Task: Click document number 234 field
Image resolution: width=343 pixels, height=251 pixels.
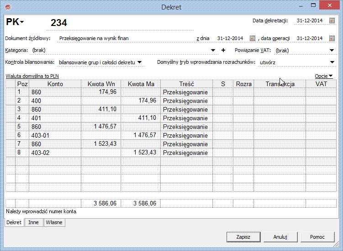Action: coord(120,23)
